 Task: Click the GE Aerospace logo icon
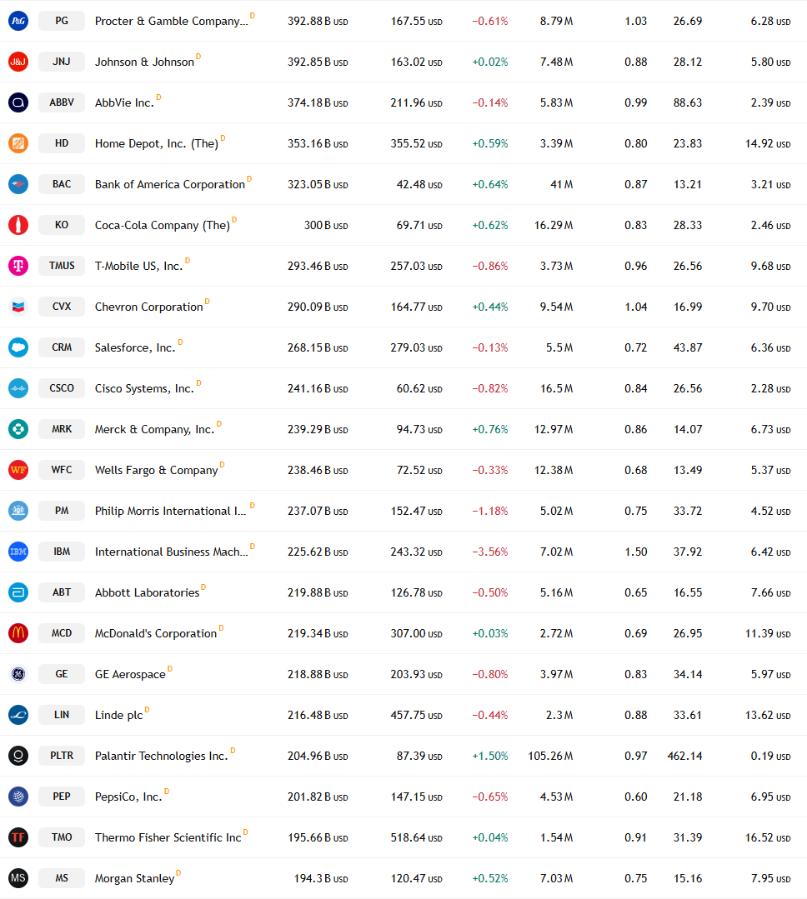coord(18,674)
